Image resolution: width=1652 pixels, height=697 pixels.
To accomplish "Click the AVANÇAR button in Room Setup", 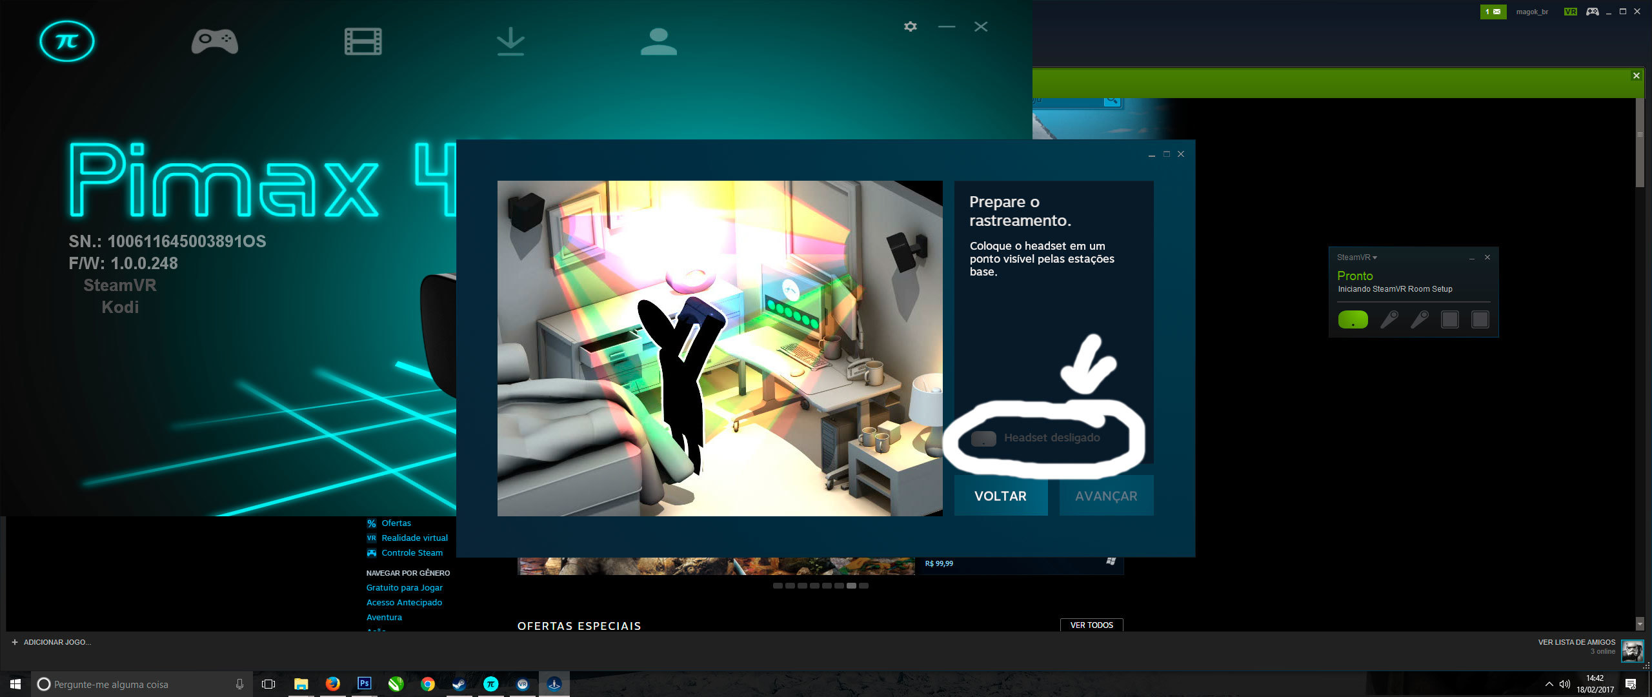I will pyautogui.click(x=1106, y=496).
